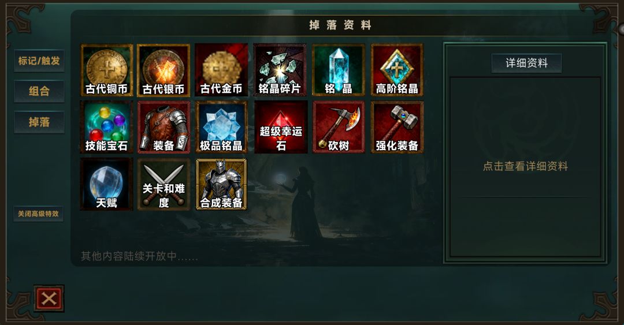Screen dimensions: 624x325
Task: Select the 超级幸运石 red gem icon
Action: 281,127
